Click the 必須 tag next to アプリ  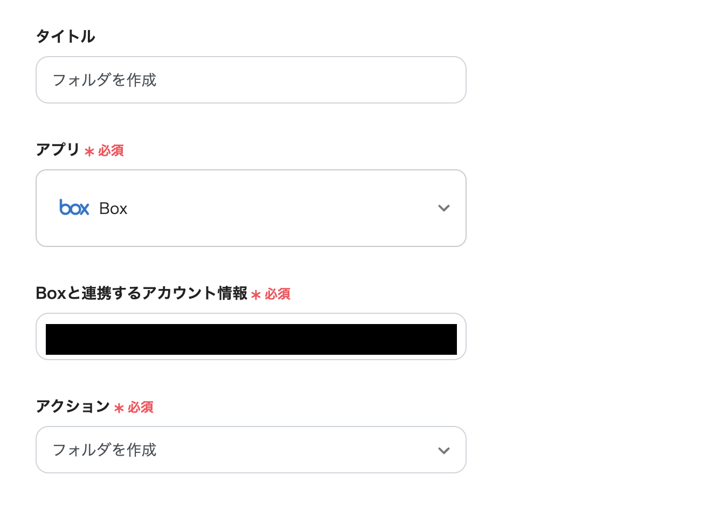point(111,151)
